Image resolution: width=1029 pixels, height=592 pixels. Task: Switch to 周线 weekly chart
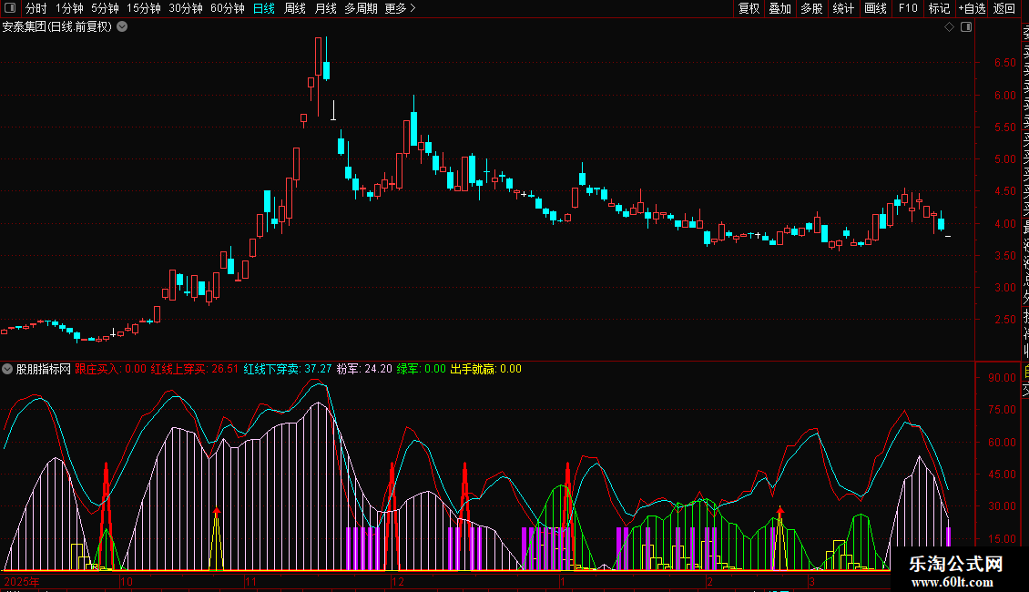[x=295, y=8]
